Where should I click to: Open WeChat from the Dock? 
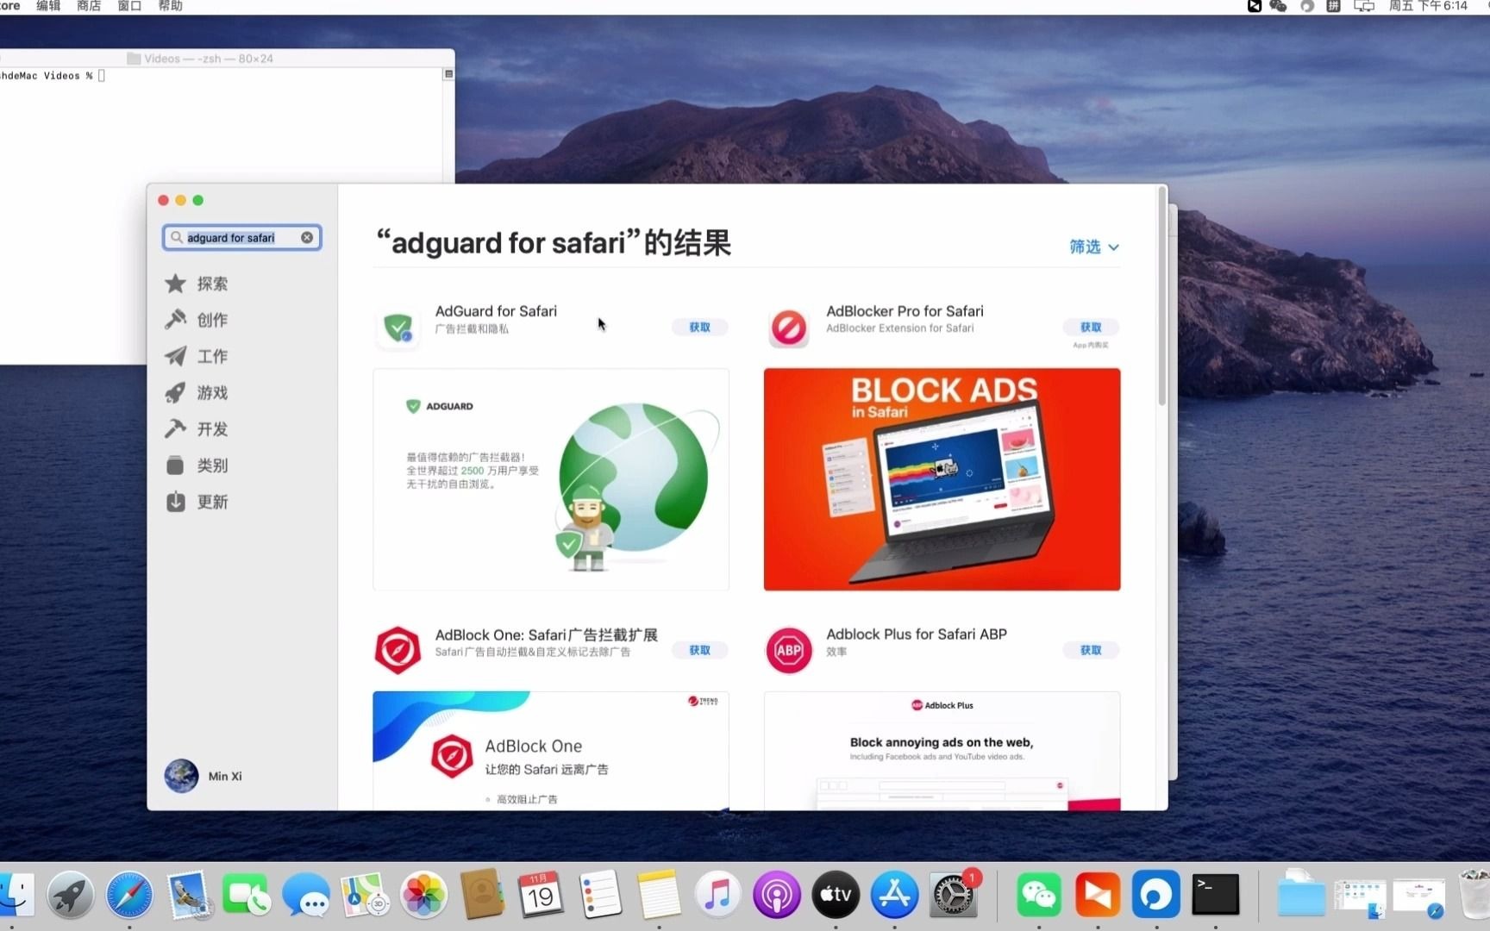click(x=1039, y=895)
